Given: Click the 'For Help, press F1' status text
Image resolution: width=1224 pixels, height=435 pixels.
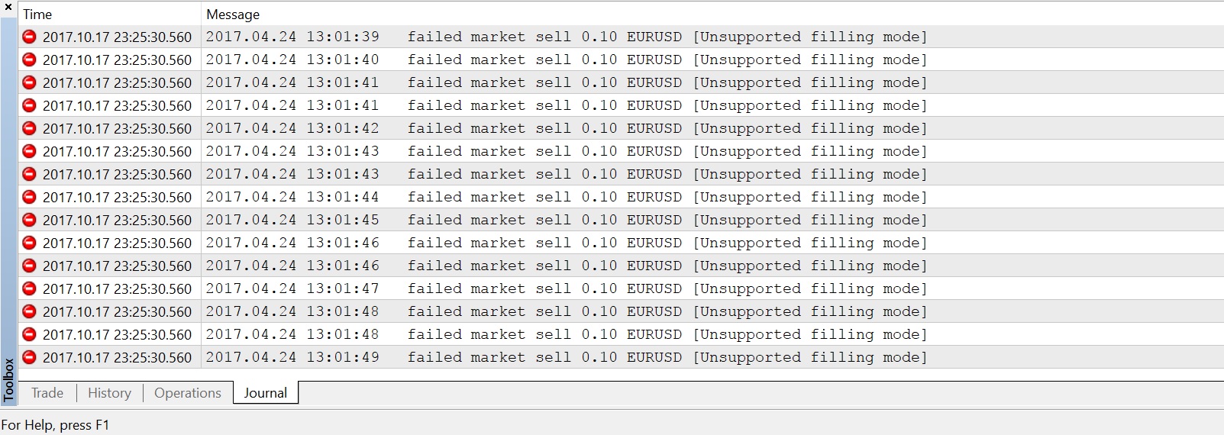Looking at the screenshot, I should pyautogui.click(x=55, y=425).
